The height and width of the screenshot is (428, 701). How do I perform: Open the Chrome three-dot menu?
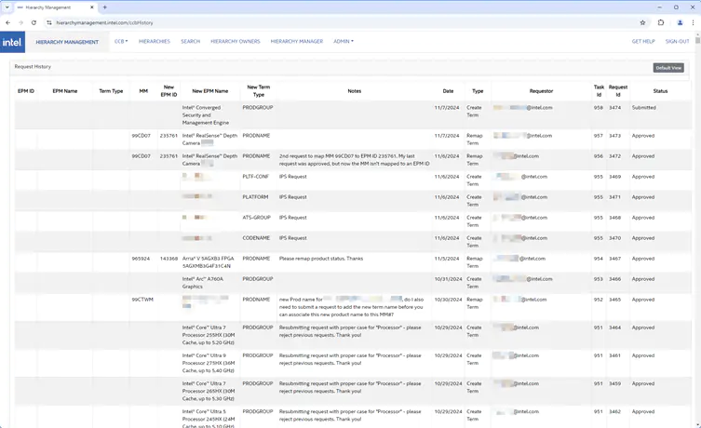pos(694,22)
